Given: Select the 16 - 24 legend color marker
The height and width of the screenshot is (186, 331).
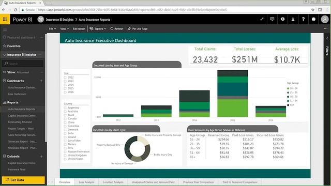Looking at the screenshot, I should pos(288,88).
